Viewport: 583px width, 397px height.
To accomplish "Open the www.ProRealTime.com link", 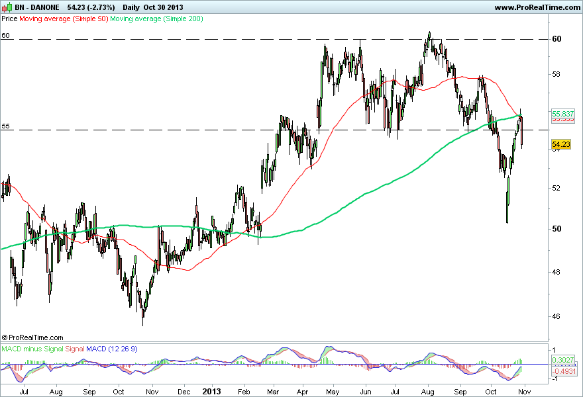I will point(537,7).
